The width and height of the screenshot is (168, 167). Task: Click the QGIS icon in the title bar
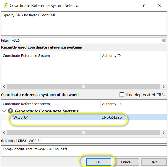pyautogui.click(x=5, y=5)
